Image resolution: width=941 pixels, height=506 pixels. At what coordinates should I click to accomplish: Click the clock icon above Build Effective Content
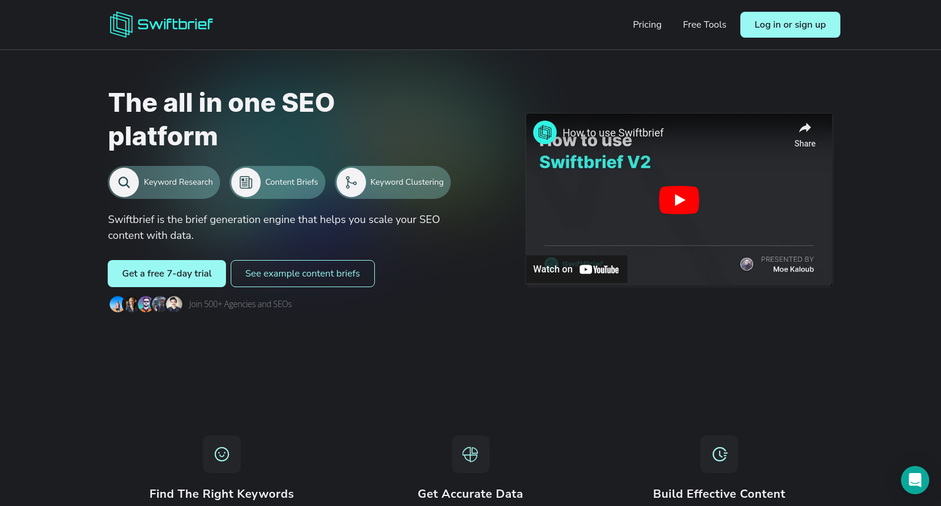tap(719, 454)
